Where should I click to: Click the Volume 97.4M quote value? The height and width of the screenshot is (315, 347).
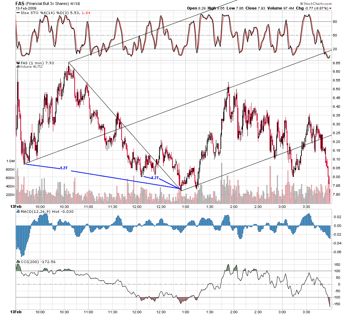[x=281, y=8]
